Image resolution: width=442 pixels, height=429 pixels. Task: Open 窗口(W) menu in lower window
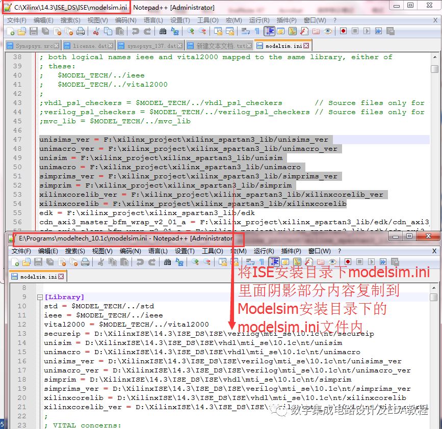[x=319, y=251]
